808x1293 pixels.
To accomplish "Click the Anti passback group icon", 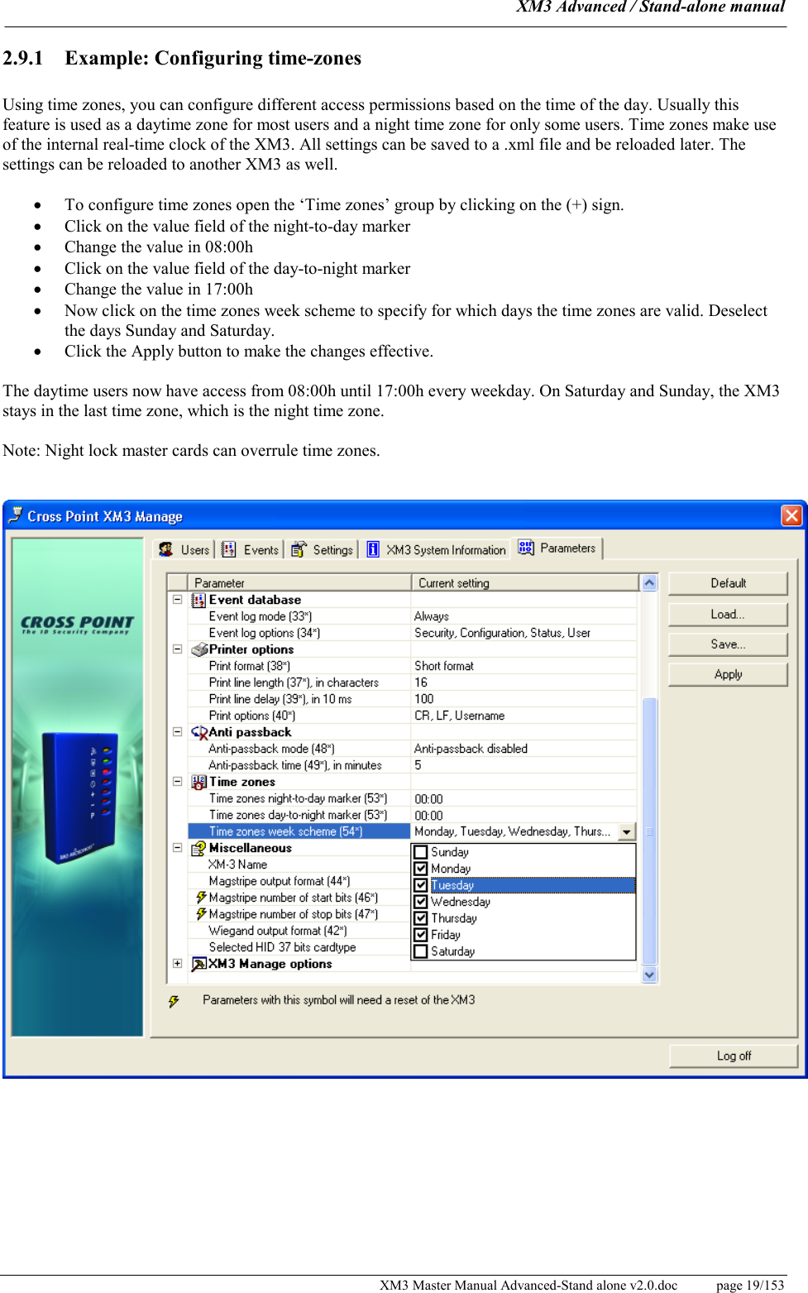I will (x=198, y=732).
